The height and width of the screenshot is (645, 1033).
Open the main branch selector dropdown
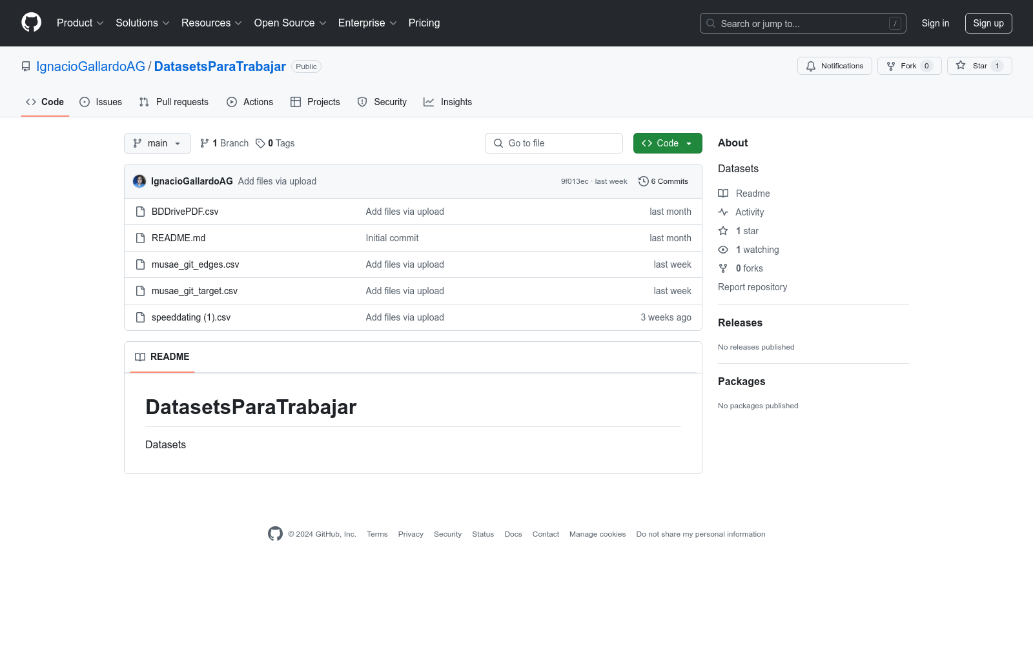coord(158,143)
